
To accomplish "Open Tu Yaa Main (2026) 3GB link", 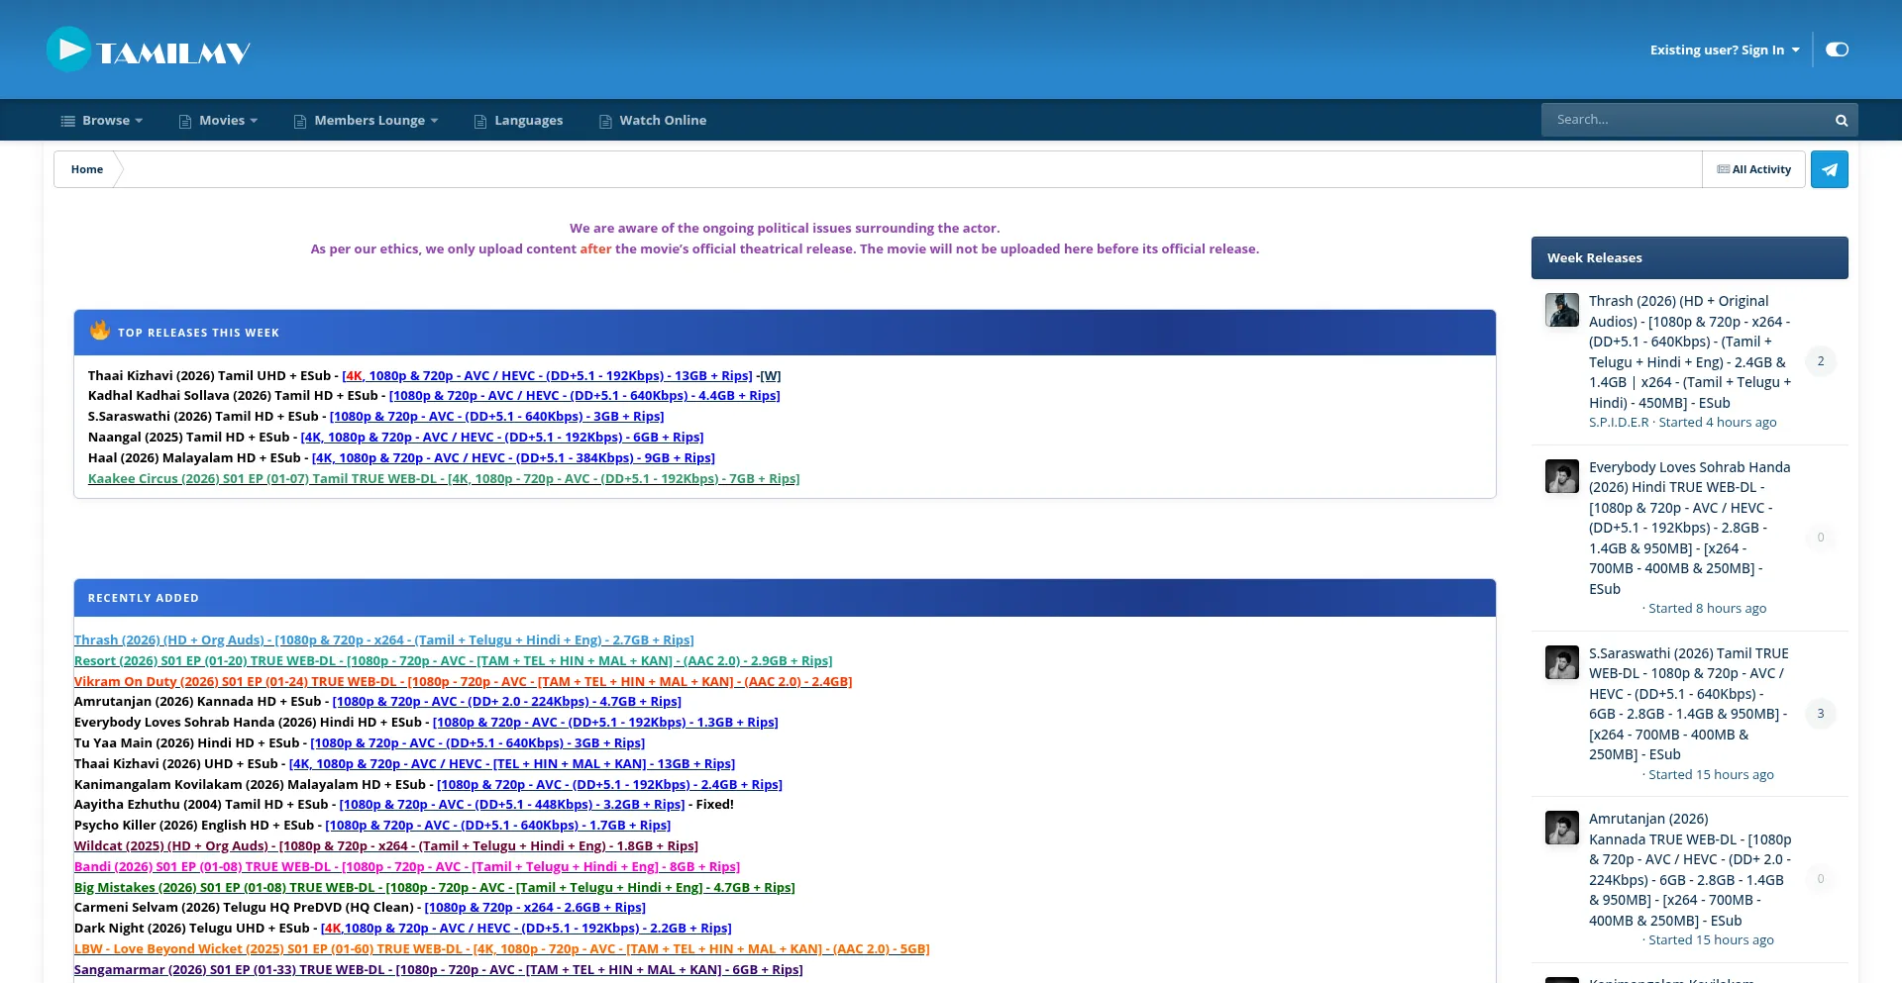I will click(477, 743).
